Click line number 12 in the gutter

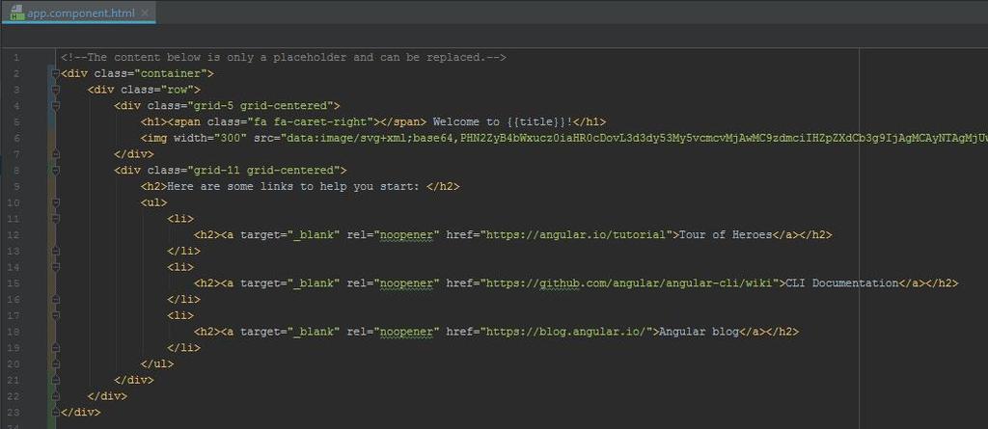pos(15,234)
